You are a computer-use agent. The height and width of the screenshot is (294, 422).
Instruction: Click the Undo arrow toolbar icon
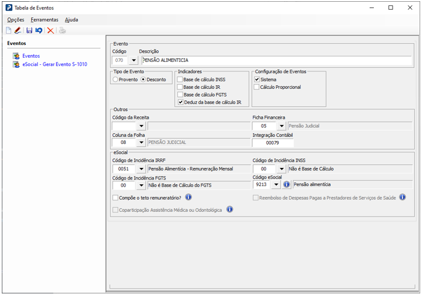tap(38, 31)
